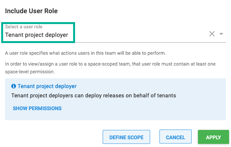
Task: Clear the selected user role with X icon
Action: tap(212, 34)
